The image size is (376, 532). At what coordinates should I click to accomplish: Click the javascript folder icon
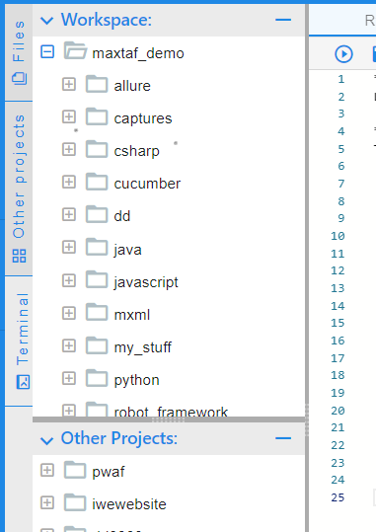coord(97,279)
